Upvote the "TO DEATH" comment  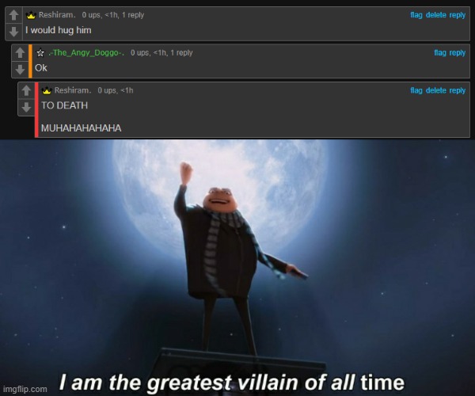pos(26,90)
